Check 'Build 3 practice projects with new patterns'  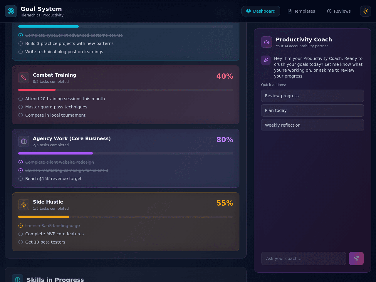21,43
